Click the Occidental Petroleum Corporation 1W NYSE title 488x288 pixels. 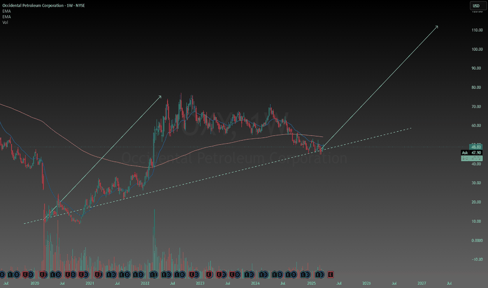43,6
